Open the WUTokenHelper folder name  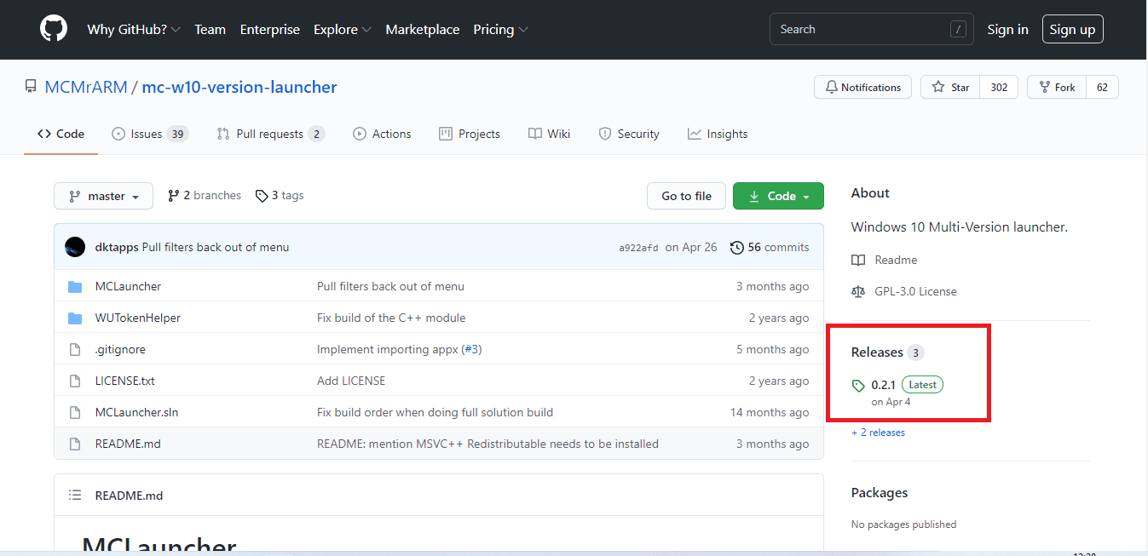(138, 318)
